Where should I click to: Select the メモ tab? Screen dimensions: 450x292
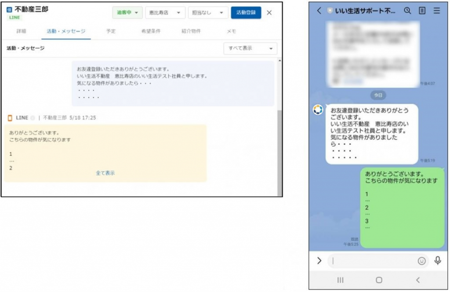point(231,31)
